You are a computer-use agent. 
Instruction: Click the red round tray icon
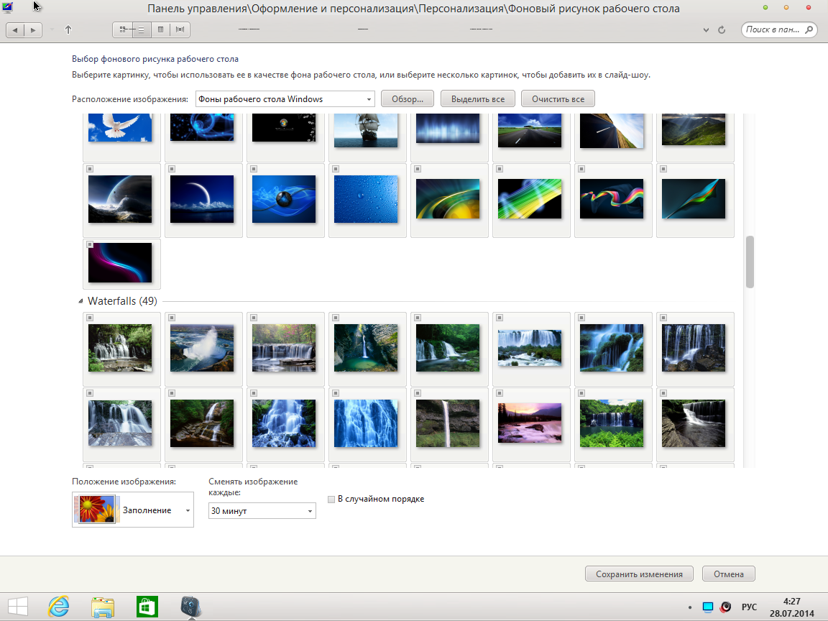(x=725, y=607)
